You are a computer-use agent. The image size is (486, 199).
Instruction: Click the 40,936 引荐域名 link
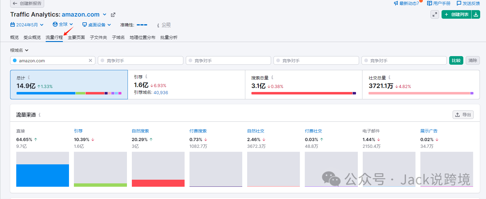pos(161,93)
